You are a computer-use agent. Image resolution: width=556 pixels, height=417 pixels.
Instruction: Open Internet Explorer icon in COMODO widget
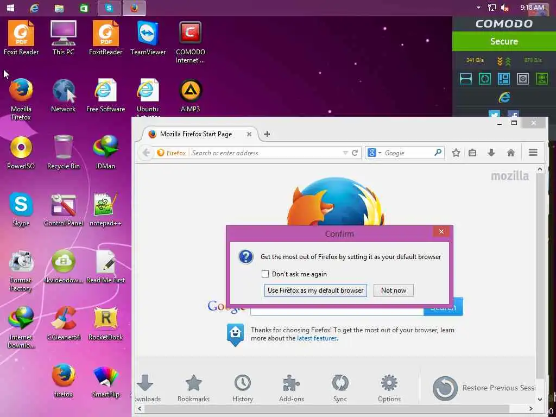504,97
